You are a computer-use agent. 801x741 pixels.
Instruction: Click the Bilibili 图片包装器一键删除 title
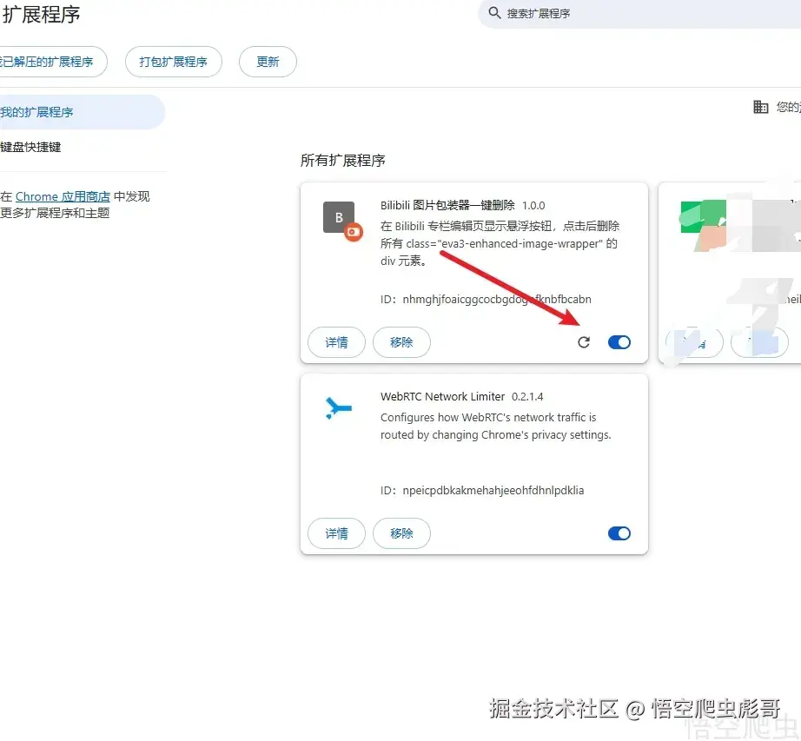pyautogui.click(x=447, y=205)
